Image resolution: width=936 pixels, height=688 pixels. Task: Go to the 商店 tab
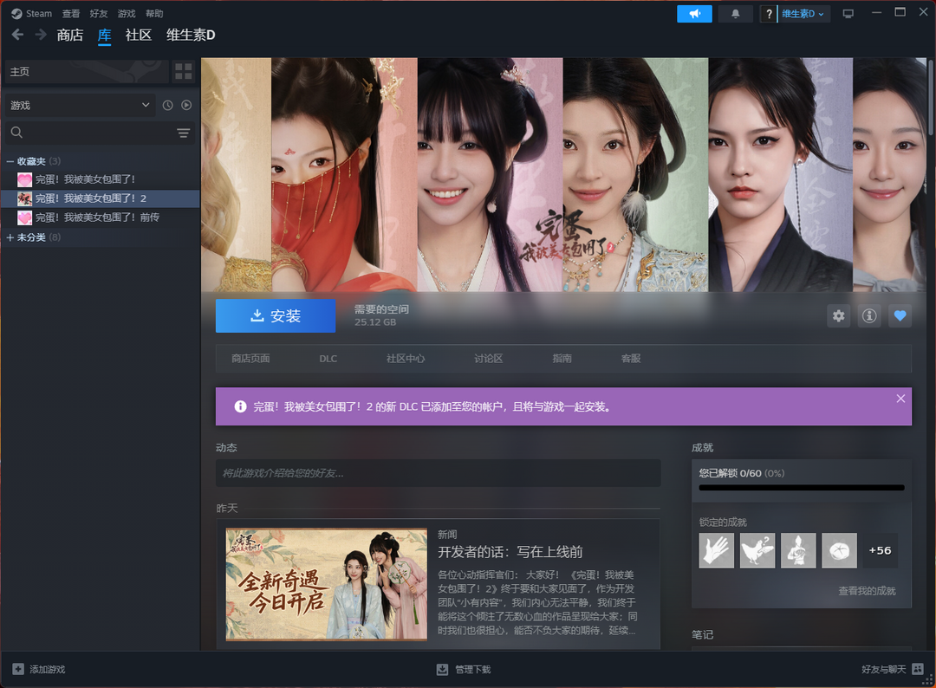[70, 36]
